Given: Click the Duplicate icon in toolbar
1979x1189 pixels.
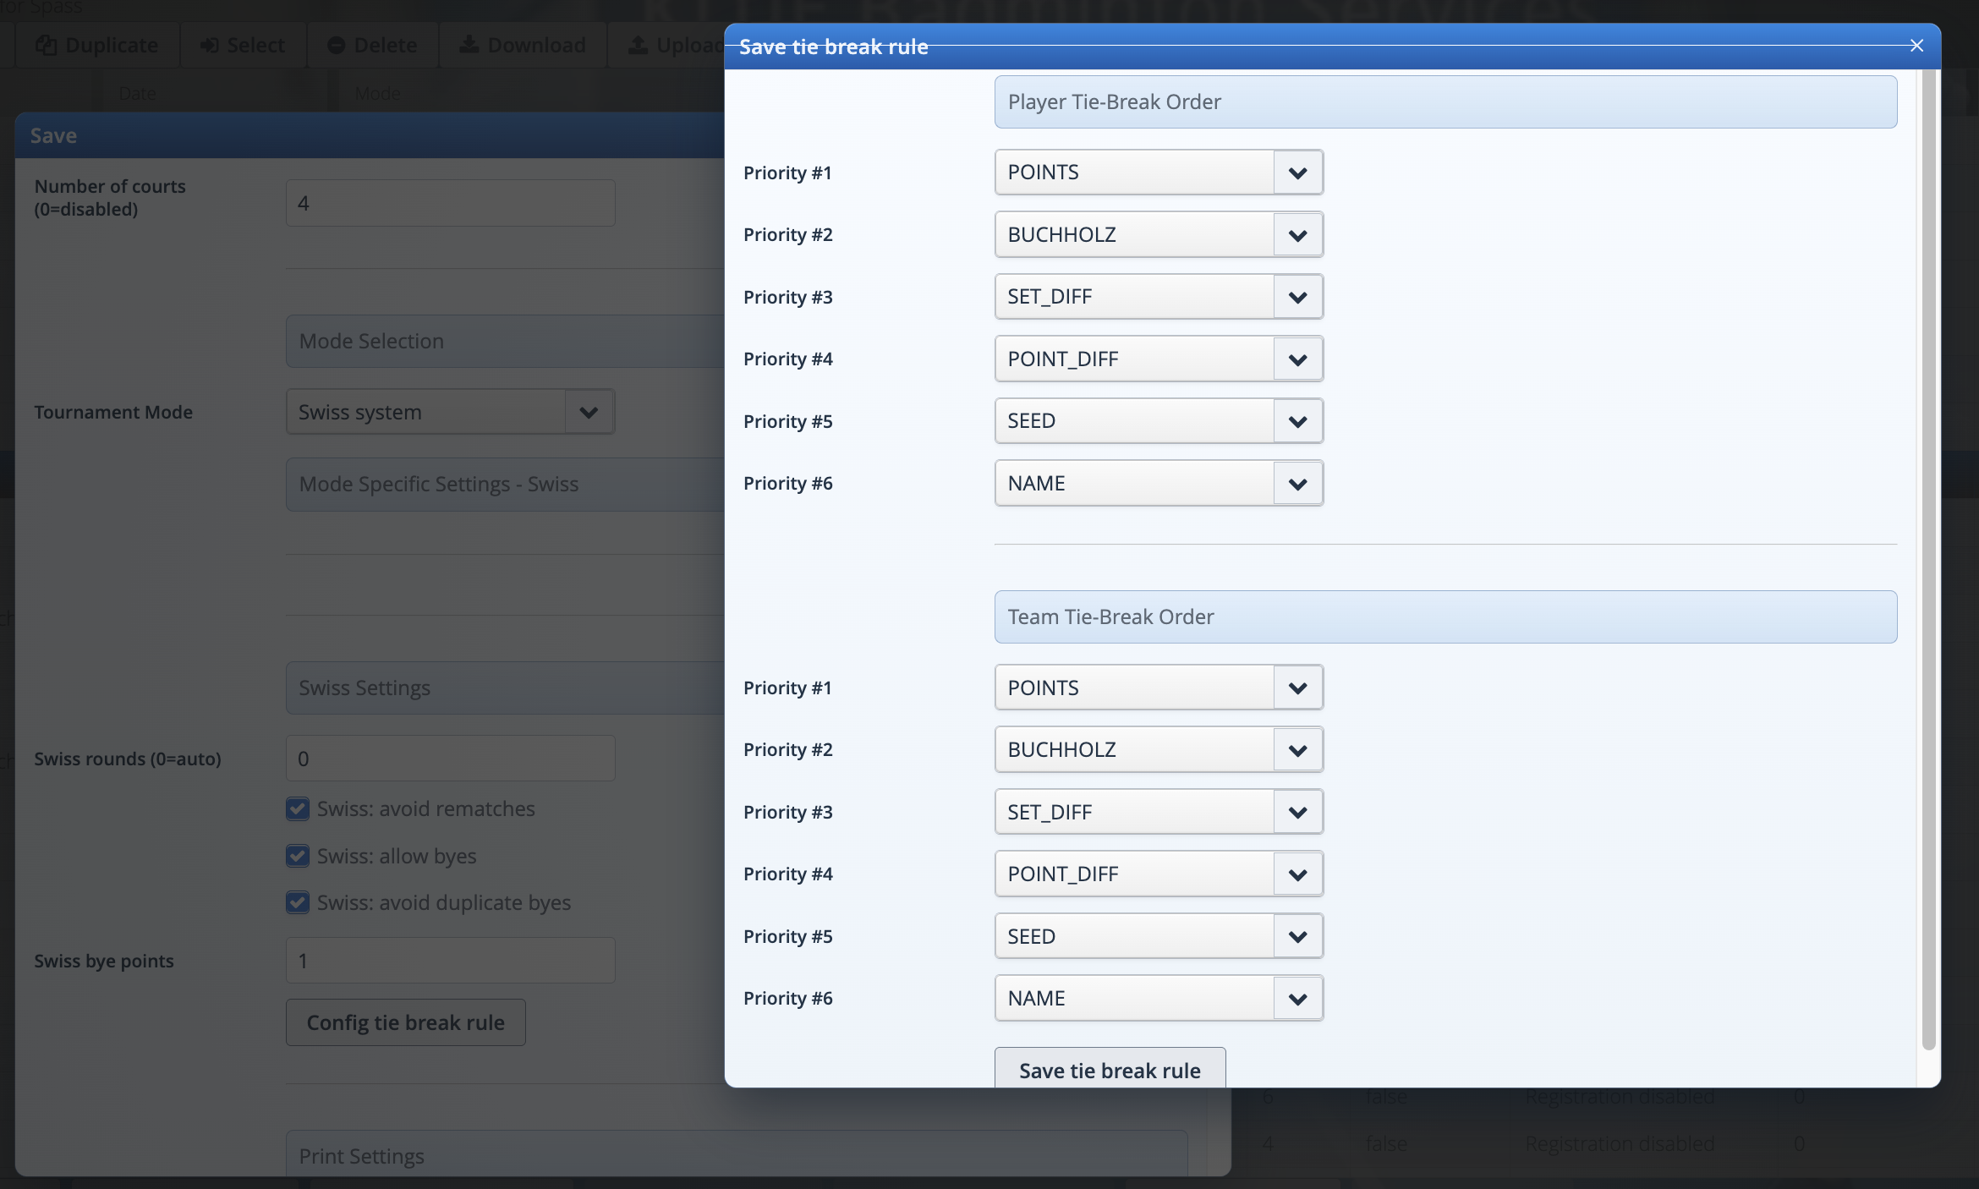Looking at the screenshot, I should 47,45.
